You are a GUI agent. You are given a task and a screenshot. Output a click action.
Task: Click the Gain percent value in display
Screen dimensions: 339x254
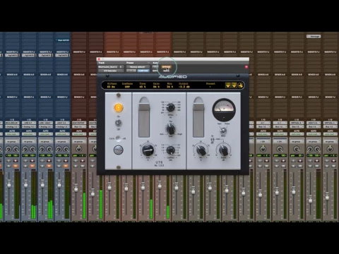pos(156,87)
